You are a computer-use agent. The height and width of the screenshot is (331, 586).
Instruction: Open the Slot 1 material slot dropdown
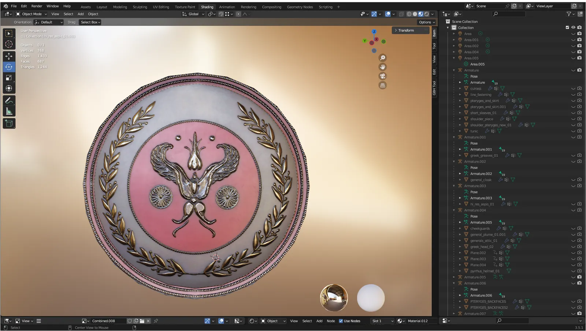382,321
